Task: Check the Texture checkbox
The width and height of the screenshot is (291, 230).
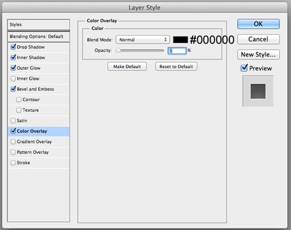Action: pos(19,110)
